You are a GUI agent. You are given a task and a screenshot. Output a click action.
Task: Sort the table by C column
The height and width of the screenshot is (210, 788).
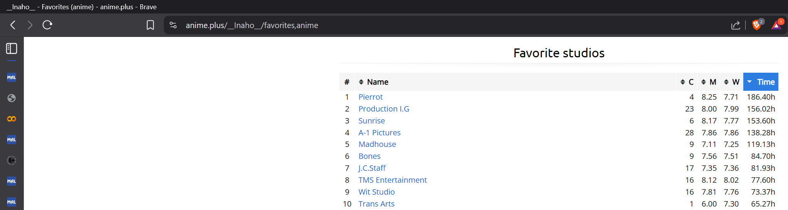[x=687, y=82]
